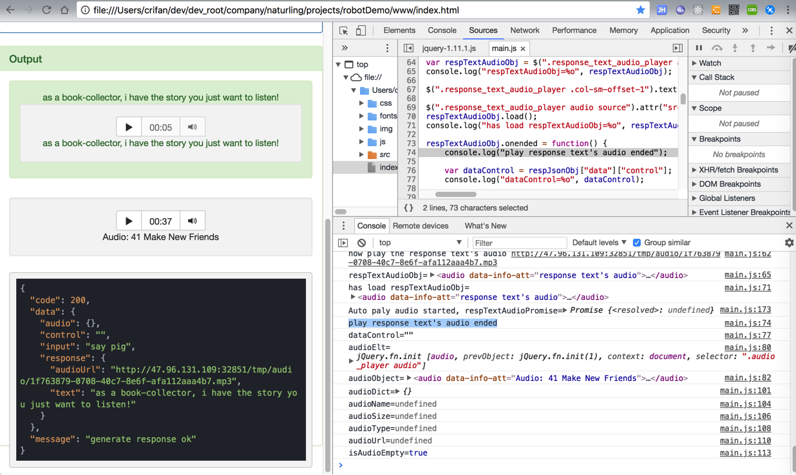Expand the css folder in file tree
The height and width of the screenshot is (475, 796).
(x=362, y=103)
